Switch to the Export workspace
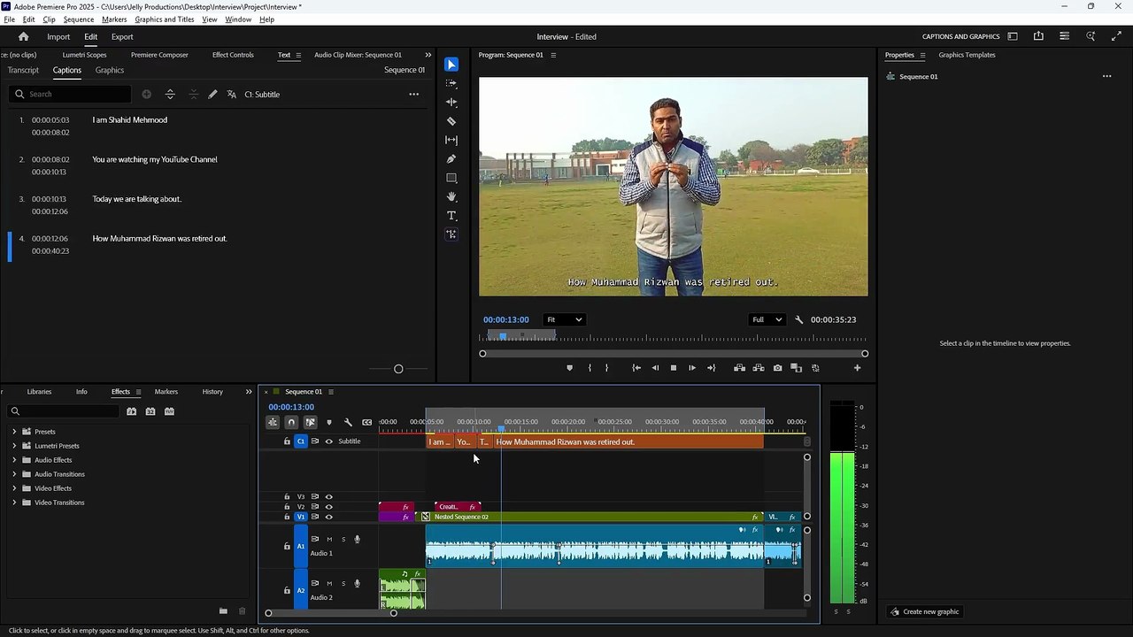The image size is (1133, 637). 122,36
